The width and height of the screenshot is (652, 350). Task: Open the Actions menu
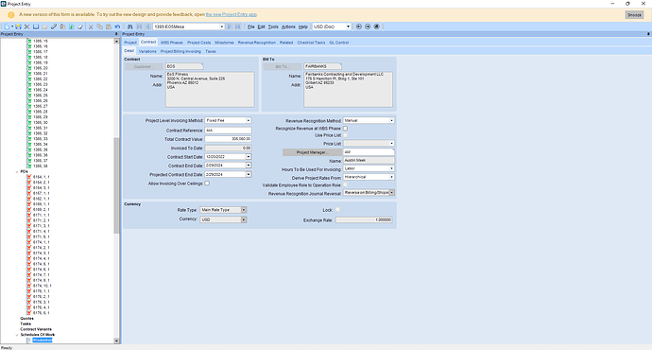pyautogui.click(x=288, y=26)
